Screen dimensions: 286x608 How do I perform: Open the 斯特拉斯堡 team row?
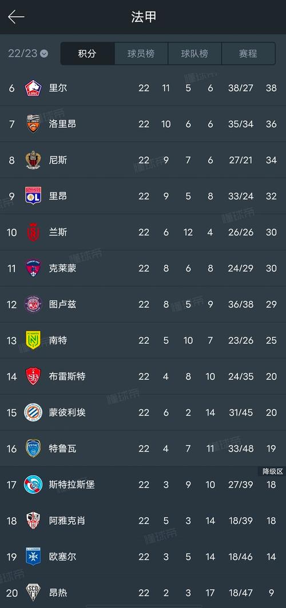[143, 485]
